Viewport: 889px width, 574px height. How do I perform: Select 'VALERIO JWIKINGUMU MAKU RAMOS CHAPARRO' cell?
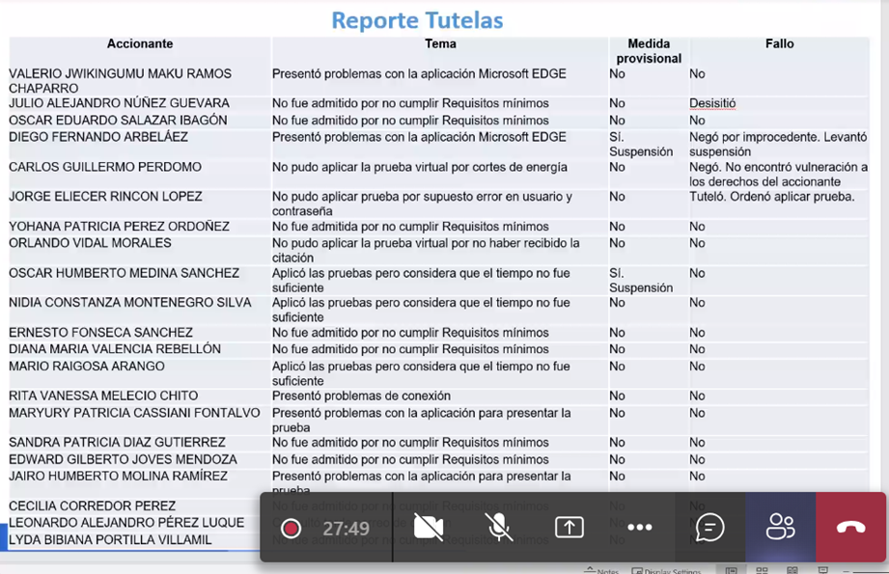121,81
